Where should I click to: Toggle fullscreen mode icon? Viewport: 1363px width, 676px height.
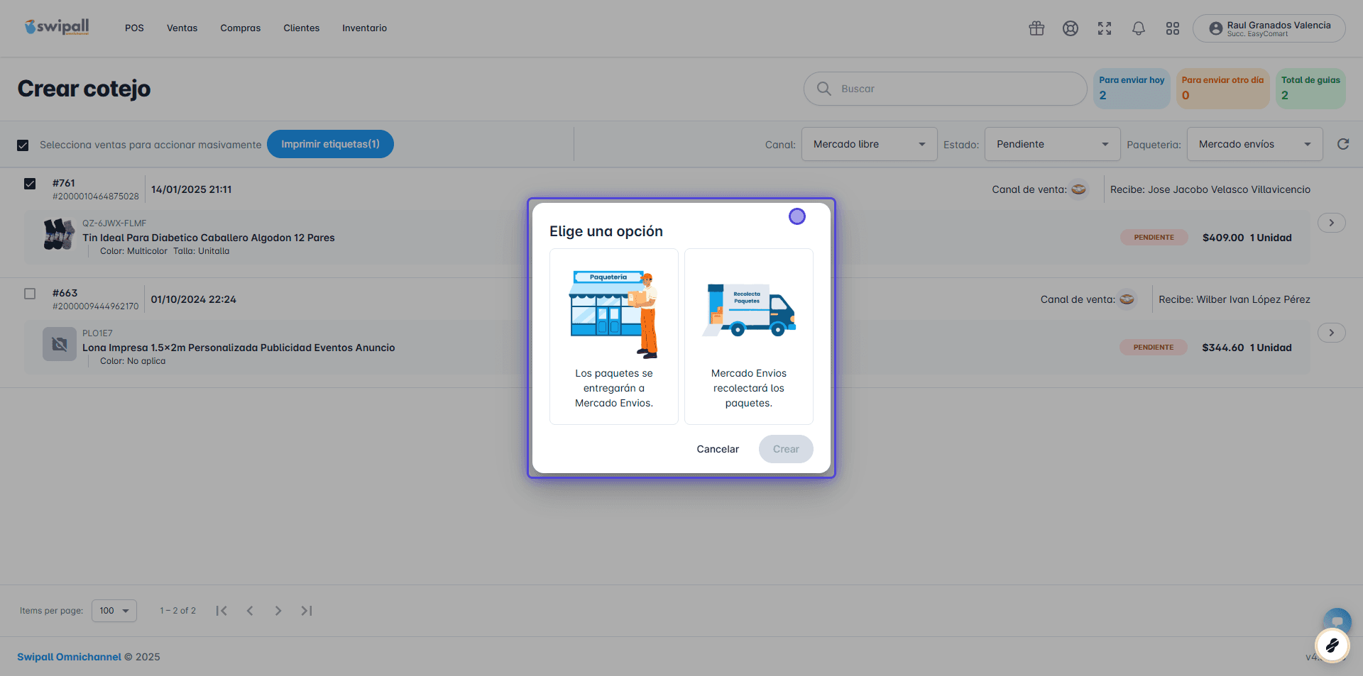pyautogui.click(x=1105, y=28)
